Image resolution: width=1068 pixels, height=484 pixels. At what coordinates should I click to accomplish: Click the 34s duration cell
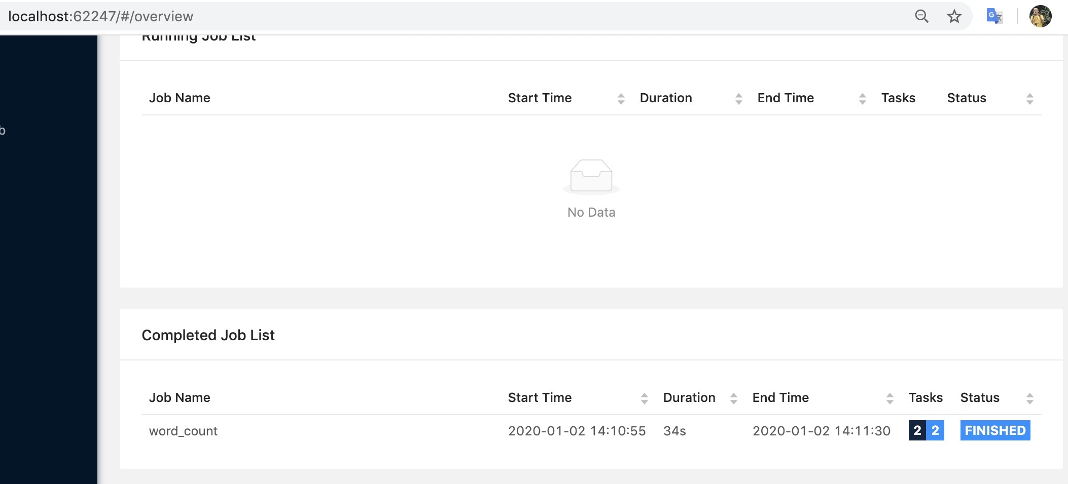click(674, 431)
